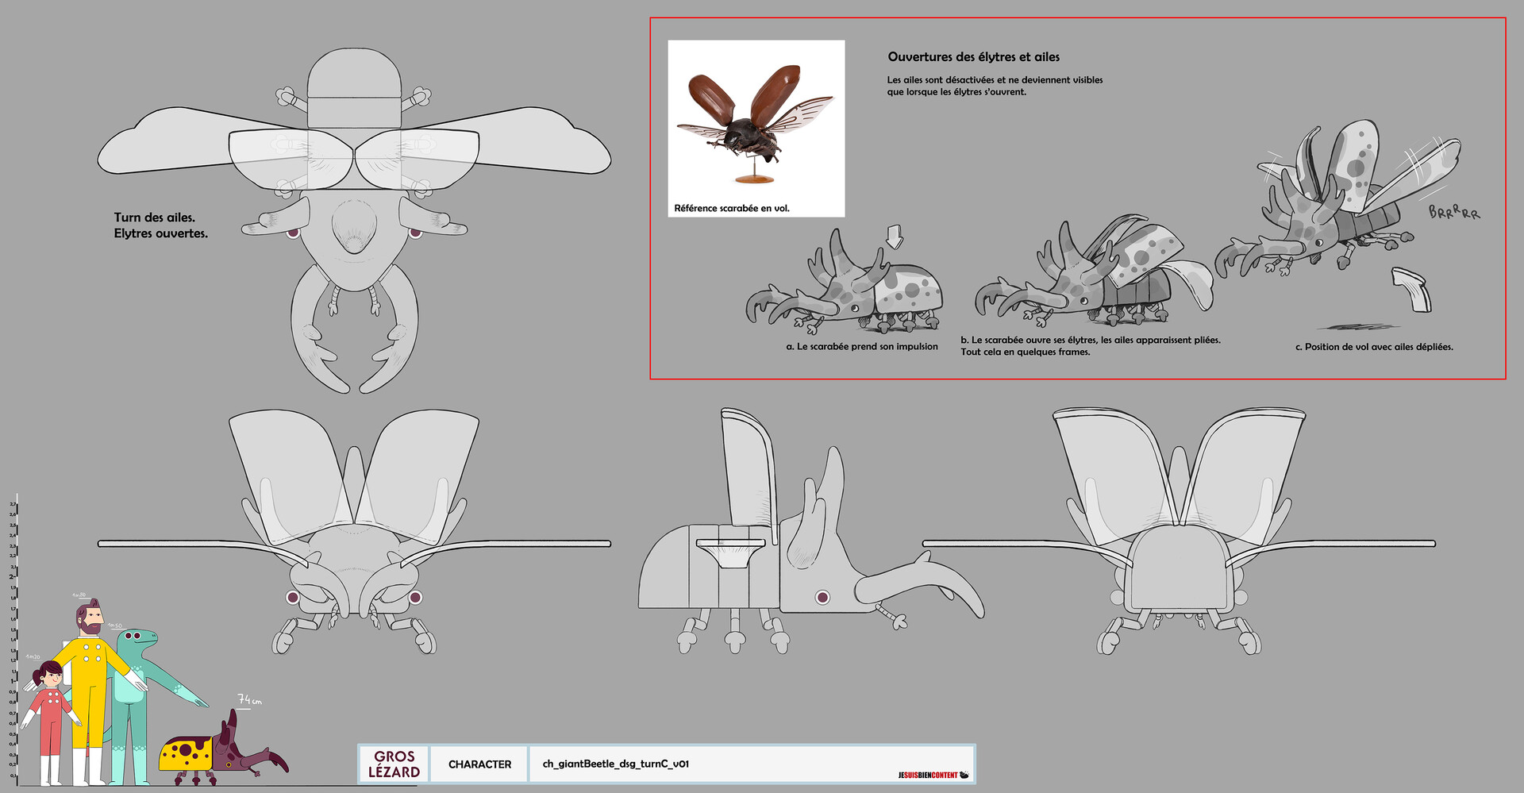Click the 'GROS LÉZARD' title box
The height and width of the screenshot is (793, 1524).
tap(394, 764)
